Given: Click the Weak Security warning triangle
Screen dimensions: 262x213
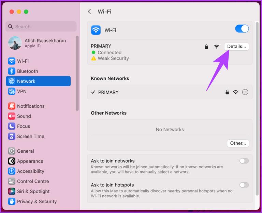Looking at the screenshot, I should point(93,58).
